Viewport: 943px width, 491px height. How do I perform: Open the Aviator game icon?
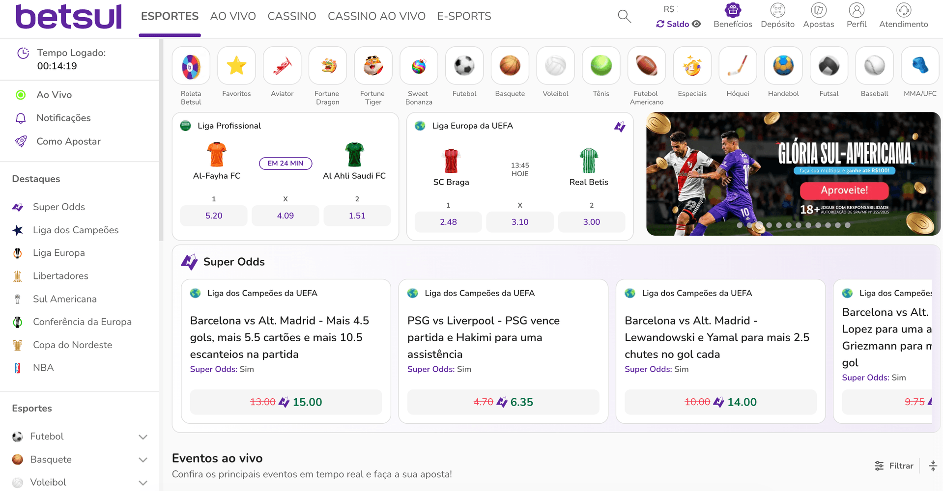pos(282,66)
